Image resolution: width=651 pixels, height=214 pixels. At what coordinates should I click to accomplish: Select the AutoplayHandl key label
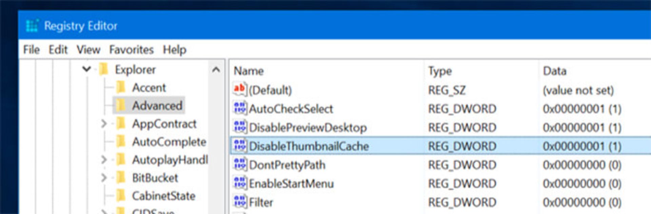tap(170, 160)
